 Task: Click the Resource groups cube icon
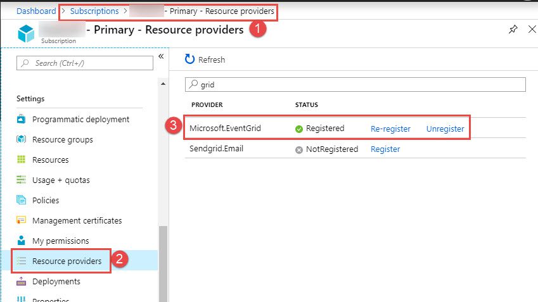click(x=22, y=139)
